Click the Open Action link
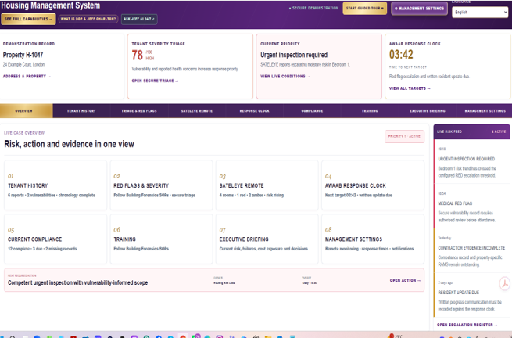 [x=405, y=280]
